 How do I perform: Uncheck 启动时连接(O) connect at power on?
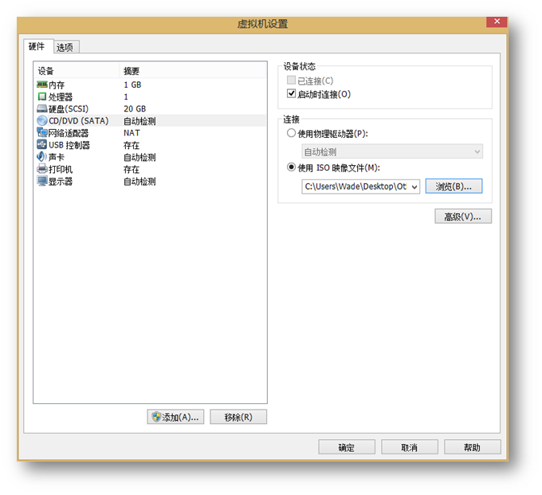tap(291, 94)
